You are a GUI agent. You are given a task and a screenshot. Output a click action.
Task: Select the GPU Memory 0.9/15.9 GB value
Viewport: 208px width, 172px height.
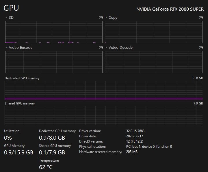18,152
